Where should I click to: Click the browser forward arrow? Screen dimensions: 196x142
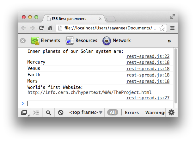tap(32, 28)
